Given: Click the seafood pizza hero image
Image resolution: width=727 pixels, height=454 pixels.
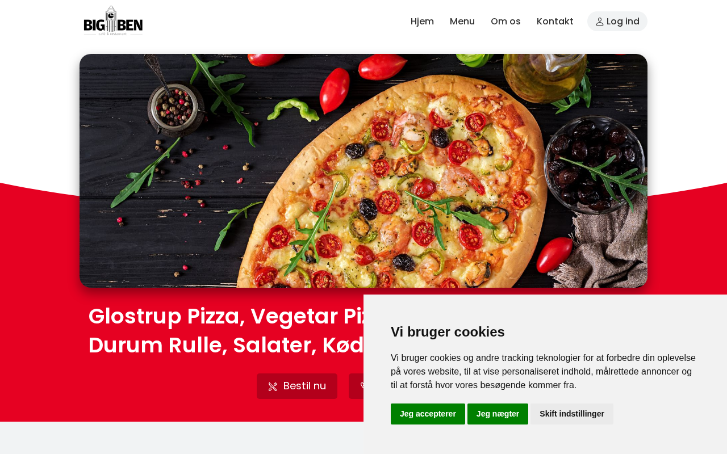Looking at the screenshot, I should click(x=363, y=171).
